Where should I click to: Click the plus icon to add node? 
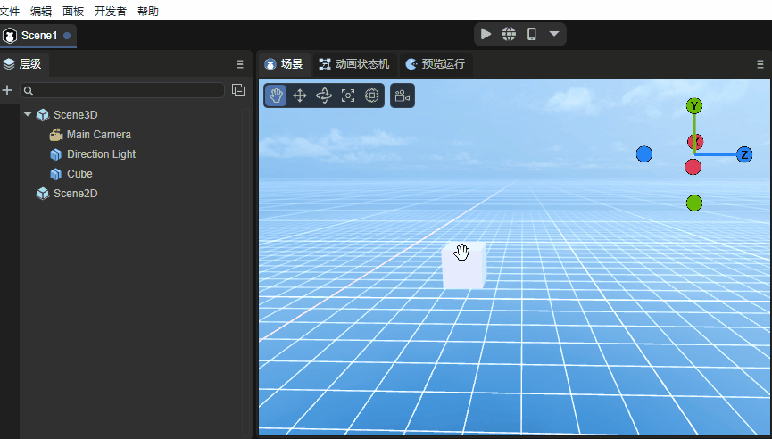pyautogui.click(x=8, y=90)
